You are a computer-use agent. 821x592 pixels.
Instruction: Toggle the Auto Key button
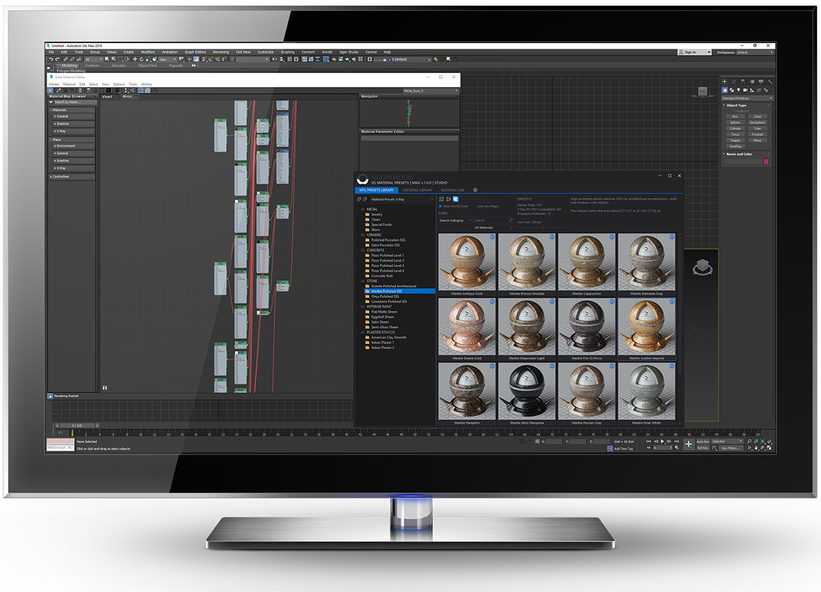[703, 442]
